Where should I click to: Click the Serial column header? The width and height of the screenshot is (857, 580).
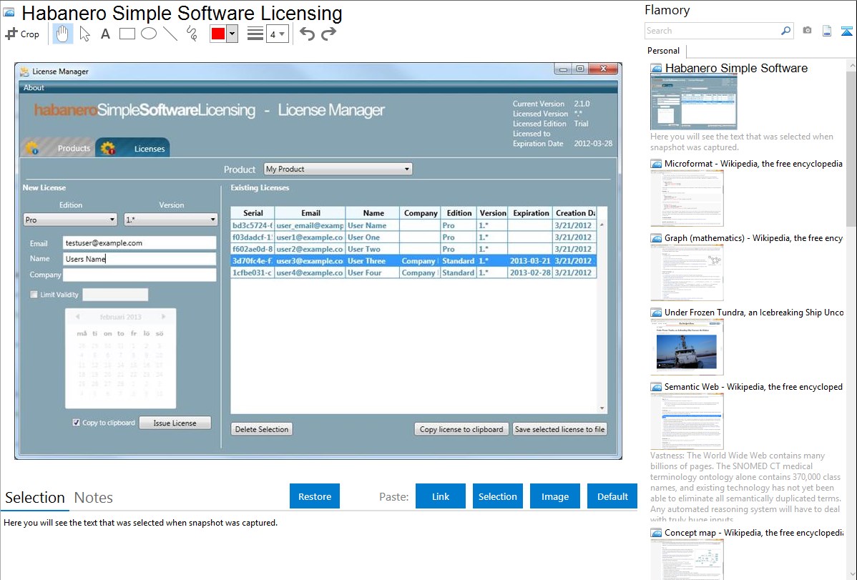tap(253, 213)
